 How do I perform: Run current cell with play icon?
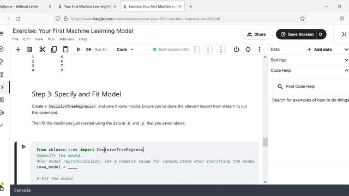79,50
